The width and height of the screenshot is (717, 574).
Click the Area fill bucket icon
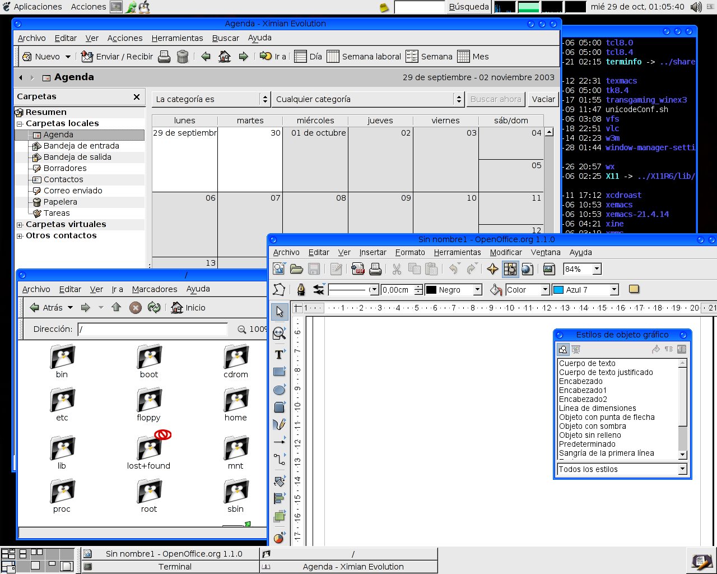pyautogui.click(x=496, y=289)
